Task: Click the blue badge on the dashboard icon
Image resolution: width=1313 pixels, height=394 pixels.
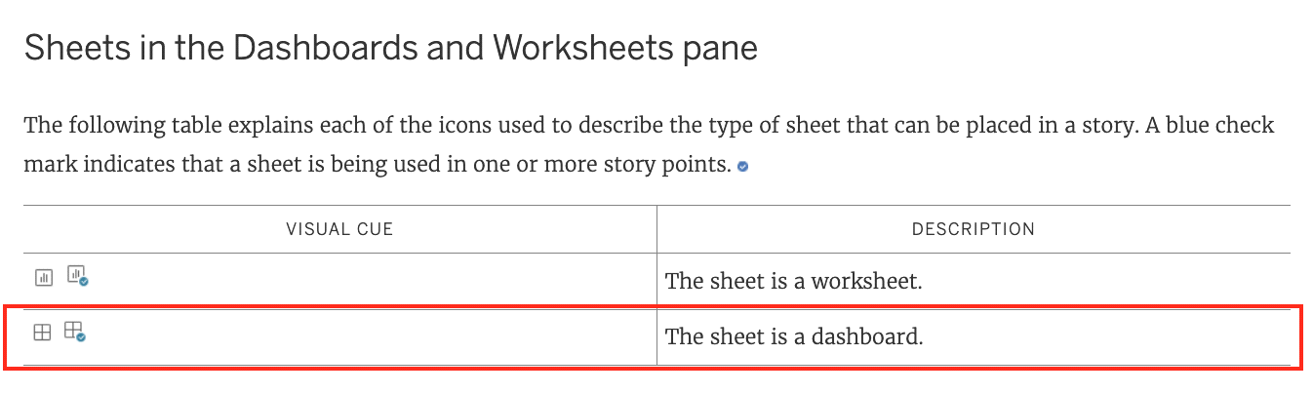Action: click(82, 337)
